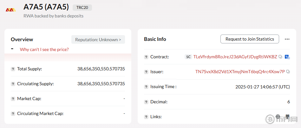Click the Market Cap help icon

click(x=13, y=99)
